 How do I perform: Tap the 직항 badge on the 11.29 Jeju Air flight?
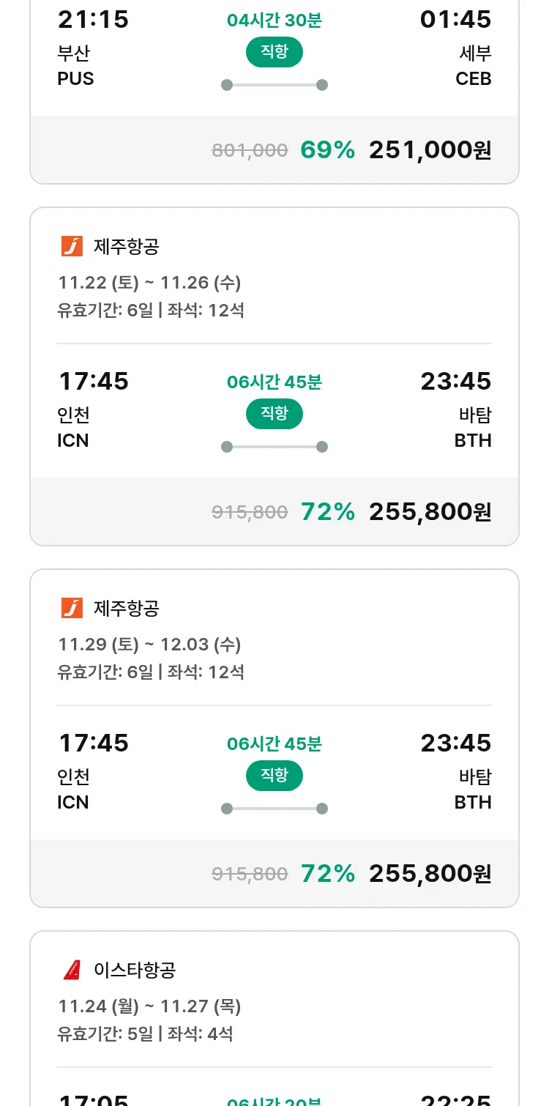[x=274, y=775]
